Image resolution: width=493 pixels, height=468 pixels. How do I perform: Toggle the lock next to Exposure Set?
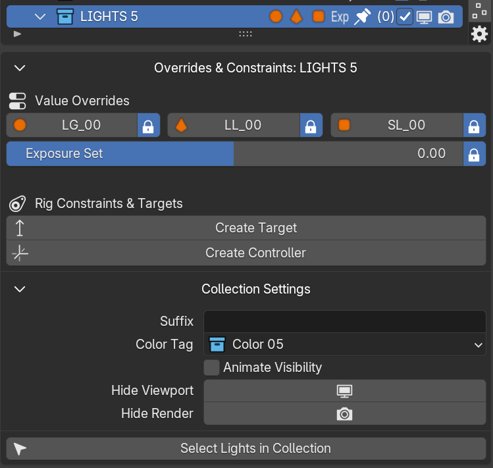474,154
